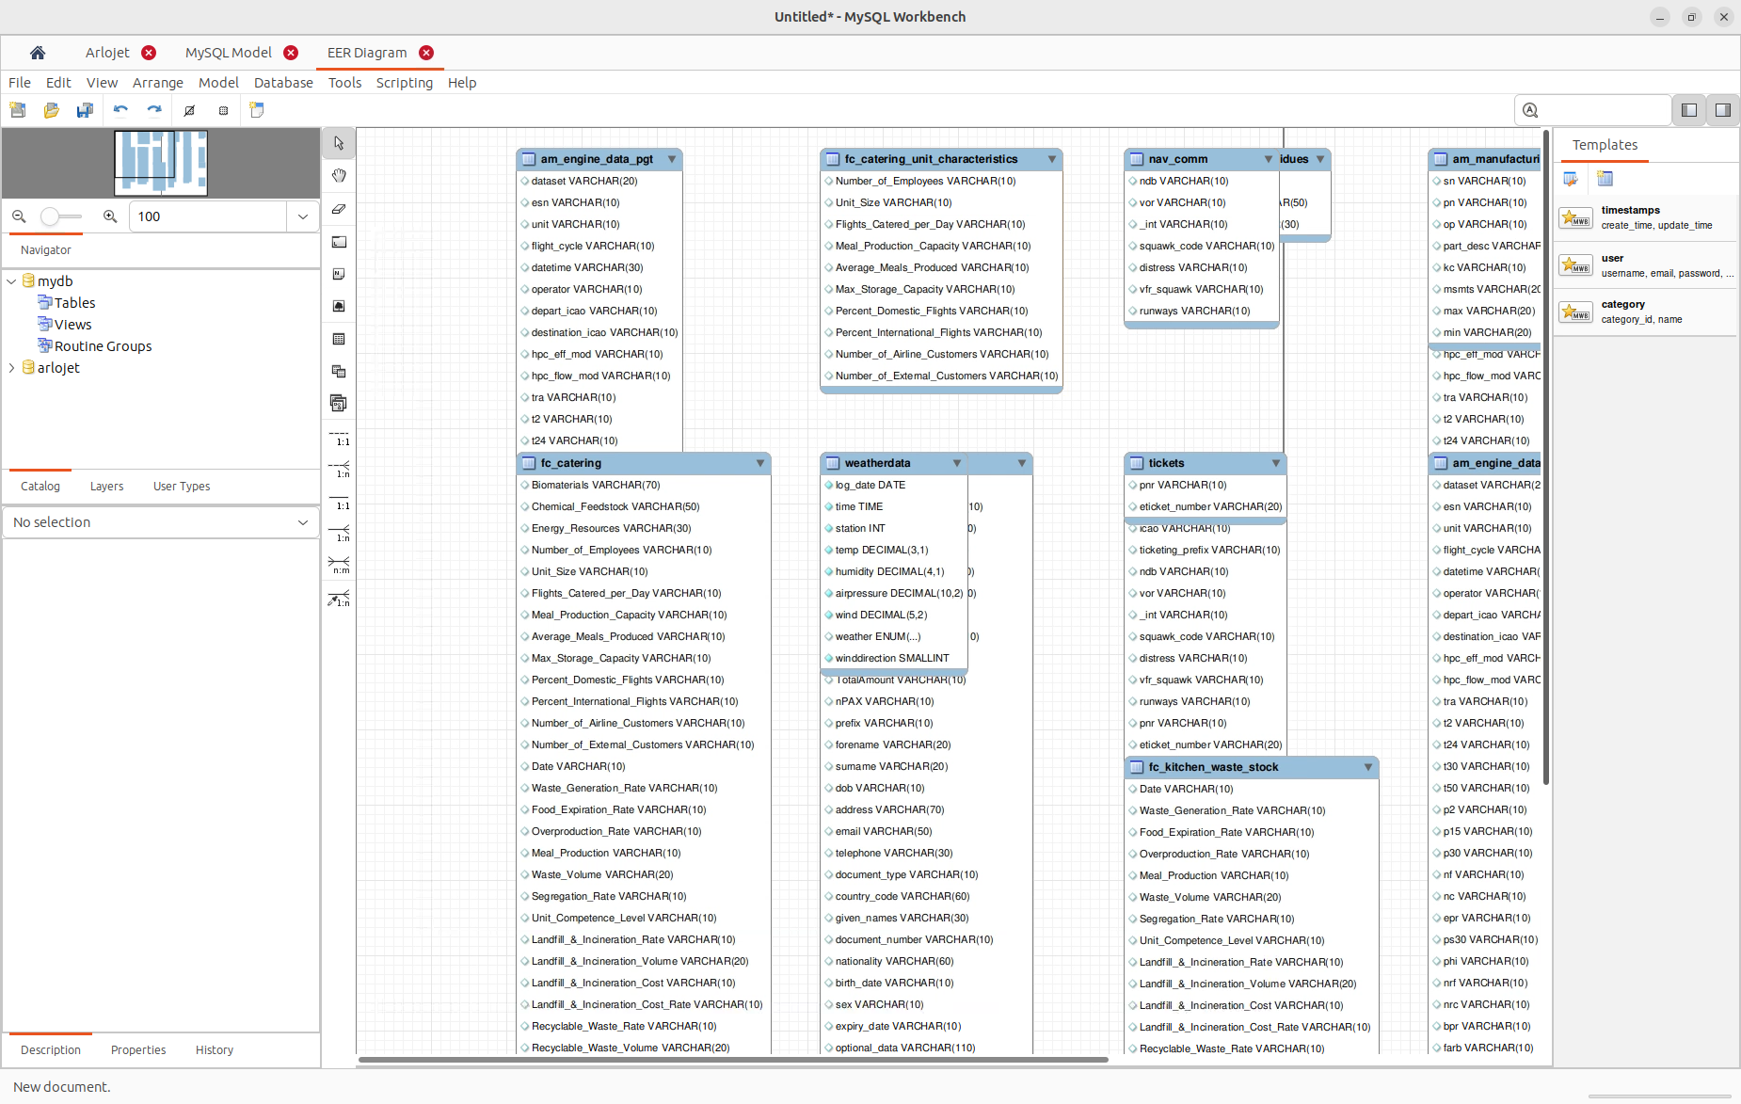
Task: Choose the place new table tool
Action: tap(339, 339)
